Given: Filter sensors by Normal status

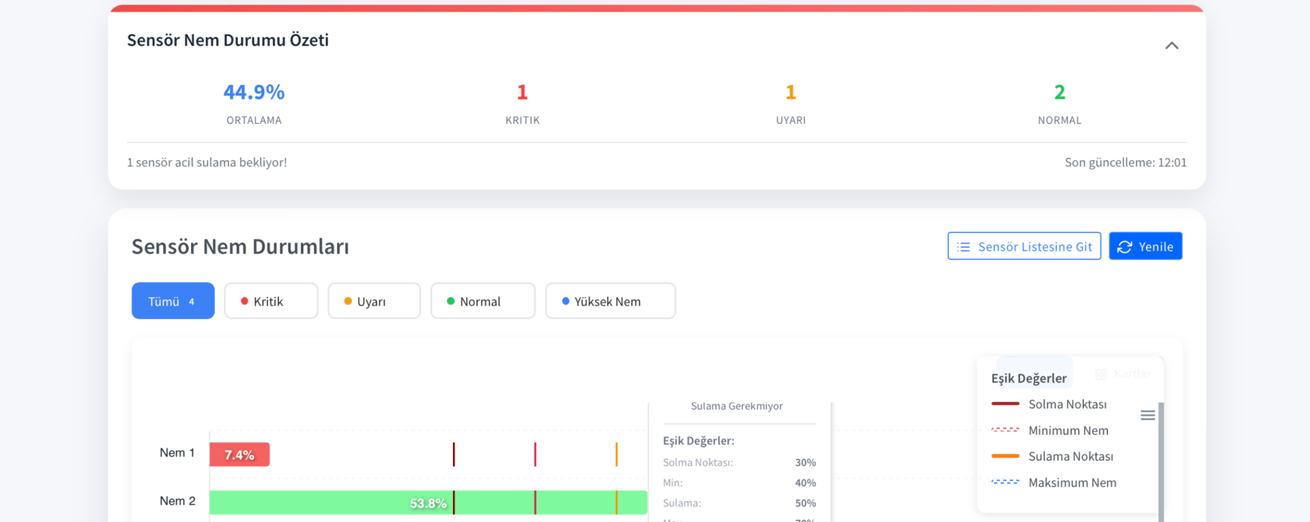Looking at the screenshot, I should [x=482, y=301].
